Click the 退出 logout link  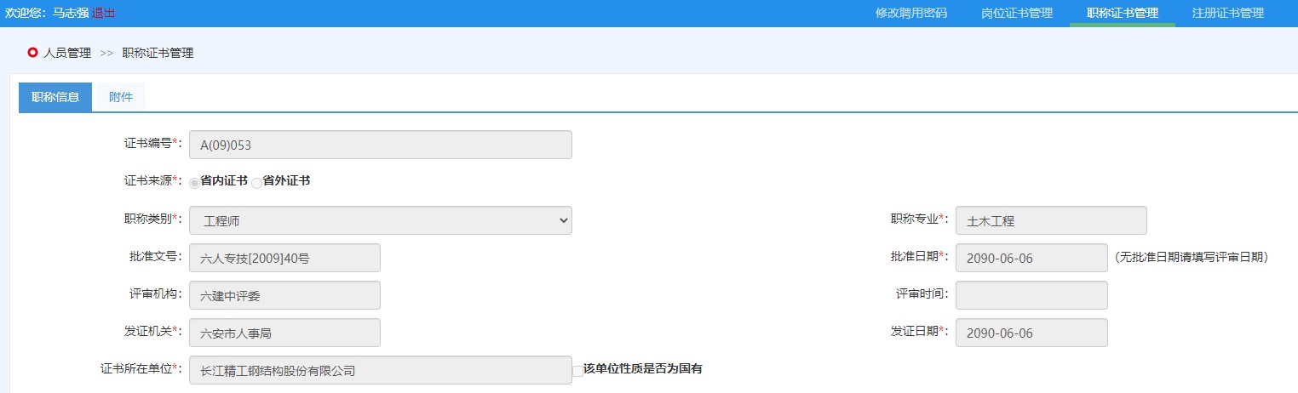tap(103, 14)
